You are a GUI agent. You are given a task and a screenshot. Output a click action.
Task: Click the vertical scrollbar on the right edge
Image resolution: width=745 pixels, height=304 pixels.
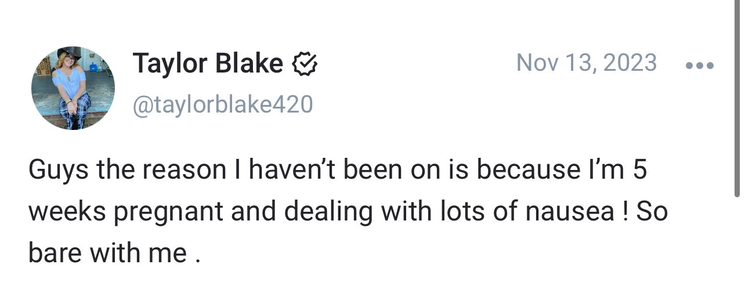coord(736,99)
